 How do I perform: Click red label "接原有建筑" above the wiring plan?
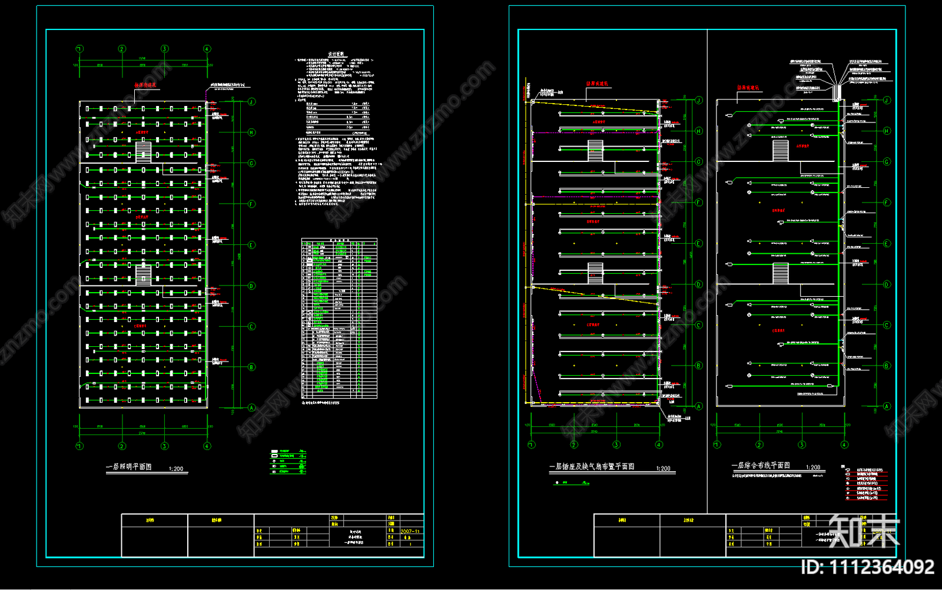click(748, 88)
